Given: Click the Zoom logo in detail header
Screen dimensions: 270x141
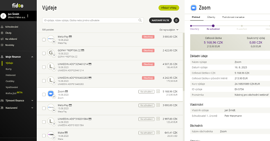Looking at the screenshot, I should [x=193, y=8].
